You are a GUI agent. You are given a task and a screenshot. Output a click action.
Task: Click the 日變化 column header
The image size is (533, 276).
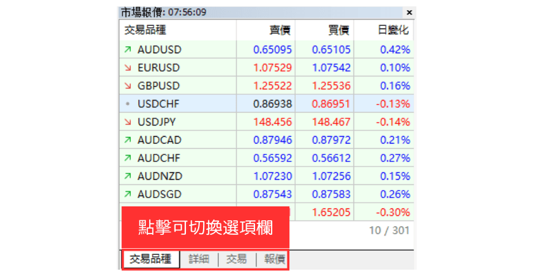click(x=393, y=30)
